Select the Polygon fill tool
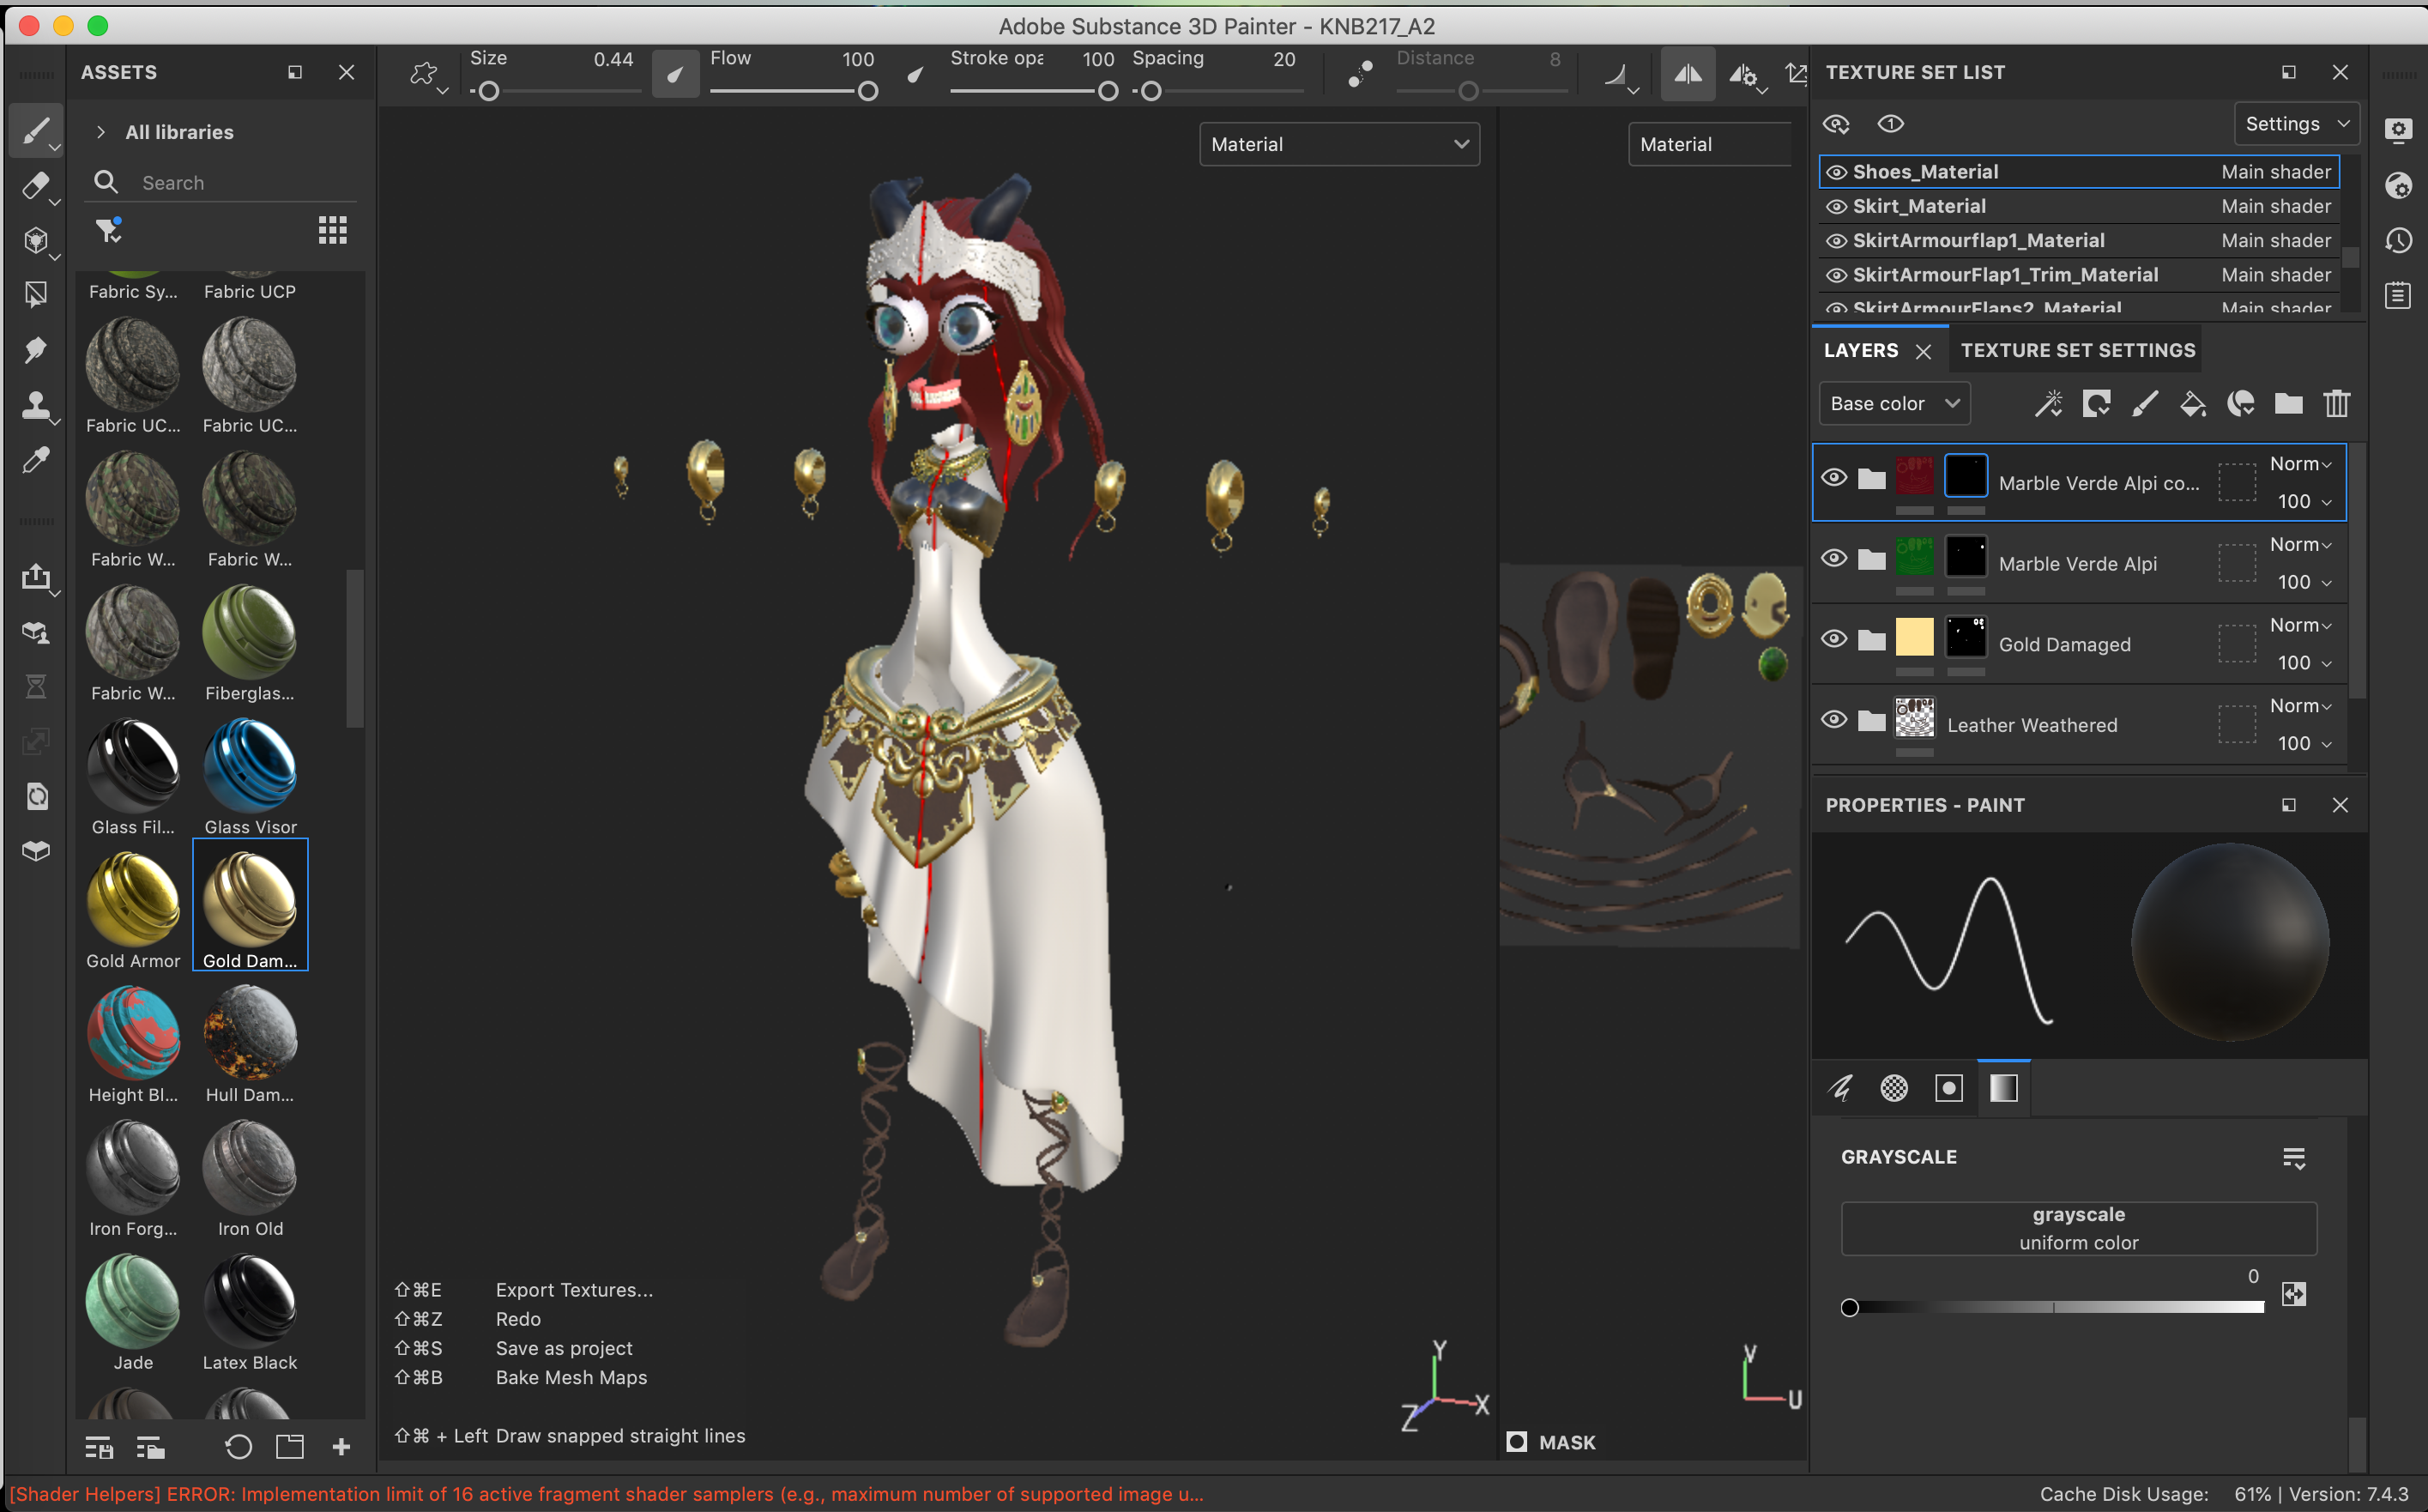Image resolution: width=2428 pixels, height=1512 pixels. click(x=35, y=294)
